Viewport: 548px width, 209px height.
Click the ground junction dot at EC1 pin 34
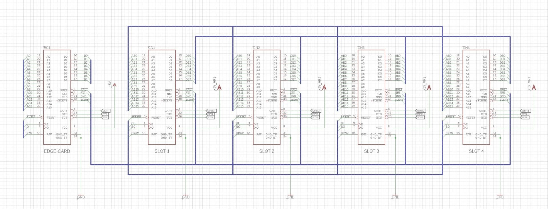pos(81,138)
